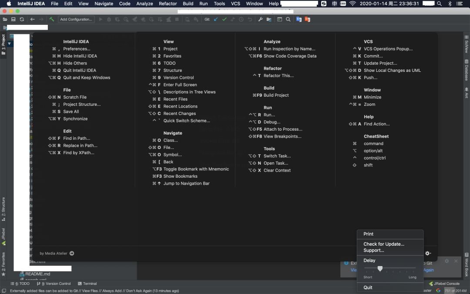Screen dimensions: 470x294
Task: Click the Media Atelier arrow icon
Action: click(x=72, y=253)
